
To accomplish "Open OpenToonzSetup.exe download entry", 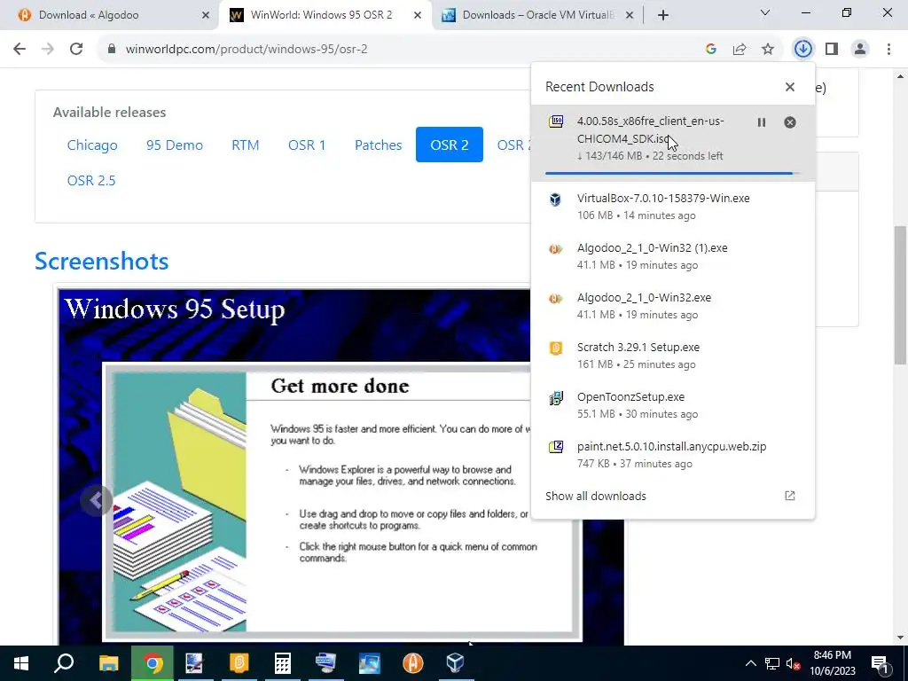I will (x=673, y=405).
